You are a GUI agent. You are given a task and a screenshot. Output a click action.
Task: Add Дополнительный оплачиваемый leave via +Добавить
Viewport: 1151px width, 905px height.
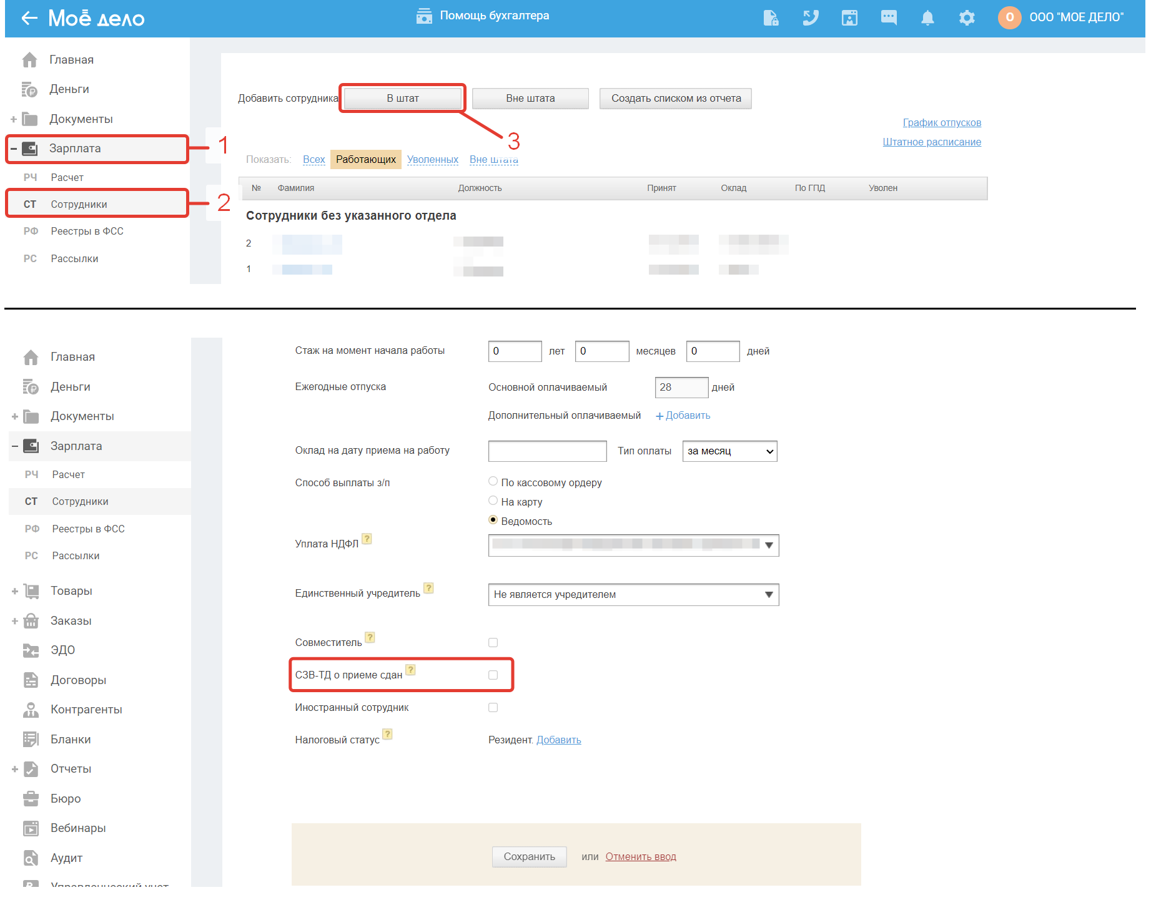pyautogui.click(x=683, y=416)
